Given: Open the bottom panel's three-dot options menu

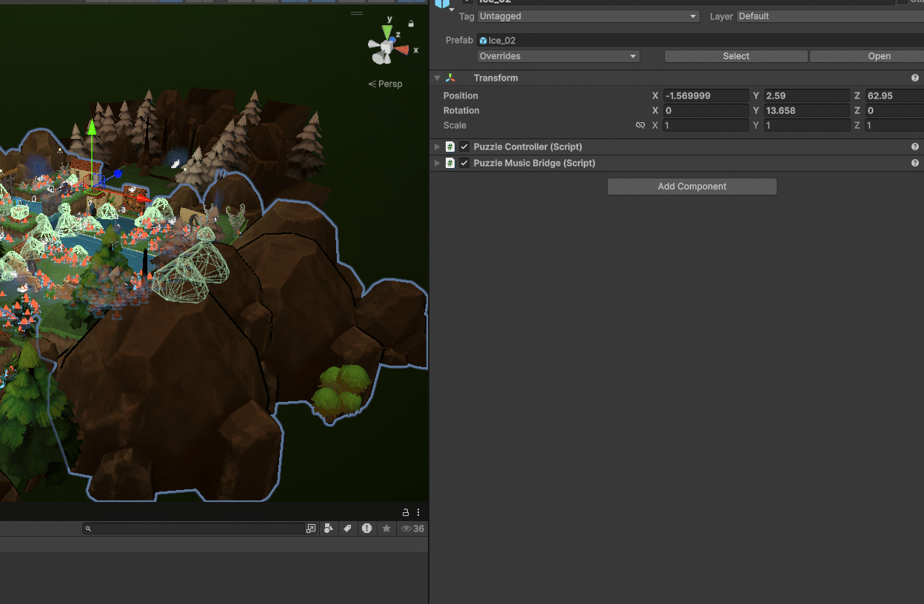Looking at the screenshot, I should pyautogui.click(x=418, y=512).
